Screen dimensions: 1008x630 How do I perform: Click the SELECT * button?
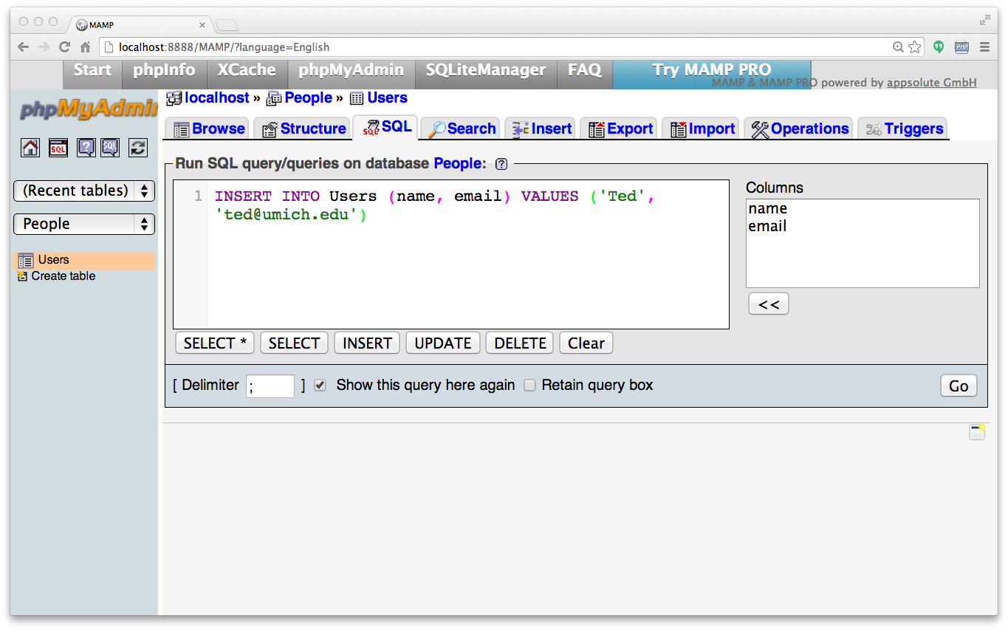(x=216, y=343)
